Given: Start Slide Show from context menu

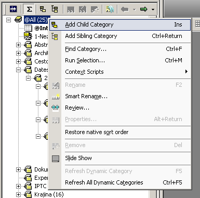Looking at the screenshot, I should [120, 158].
